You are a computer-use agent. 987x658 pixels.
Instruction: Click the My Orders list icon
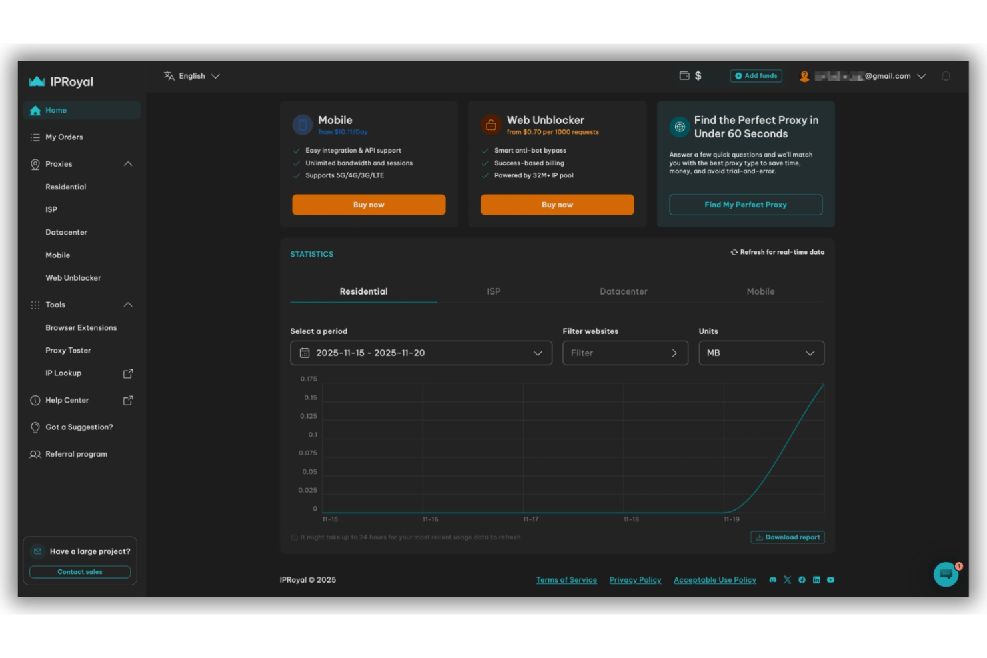click(x=35, y=137)
